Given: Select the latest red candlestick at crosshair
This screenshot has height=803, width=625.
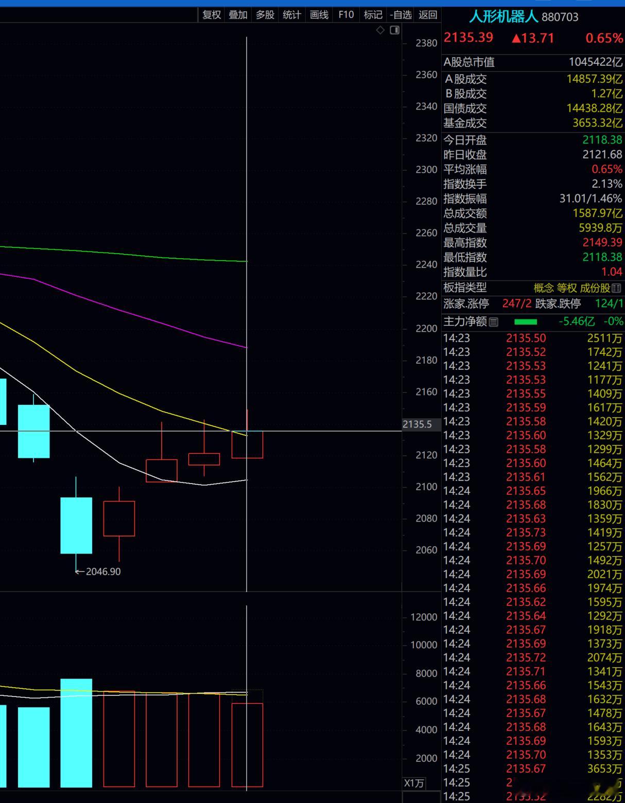Looking at the screenshot, I should click(x=247, y=444).
